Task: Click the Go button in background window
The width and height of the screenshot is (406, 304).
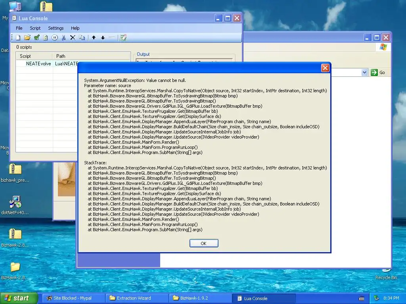Action: pos(378,72)
